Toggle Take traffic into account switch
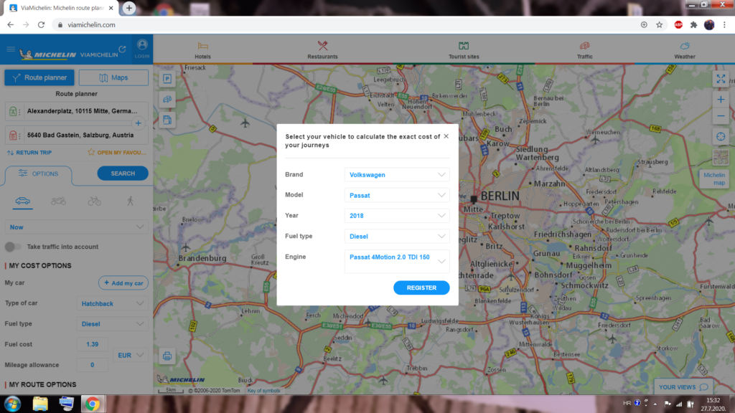735x413 pixels. tap(13, 247)
